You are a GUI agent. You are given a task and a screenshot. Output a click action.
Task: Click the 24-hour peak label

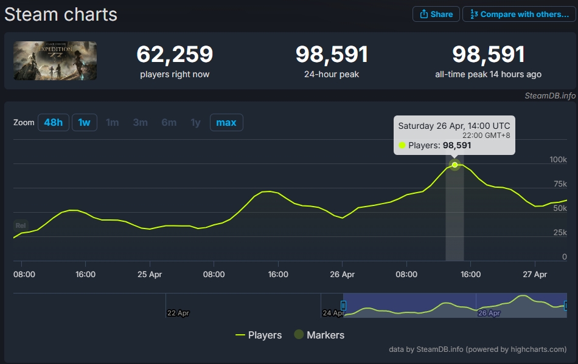(332, 74)
